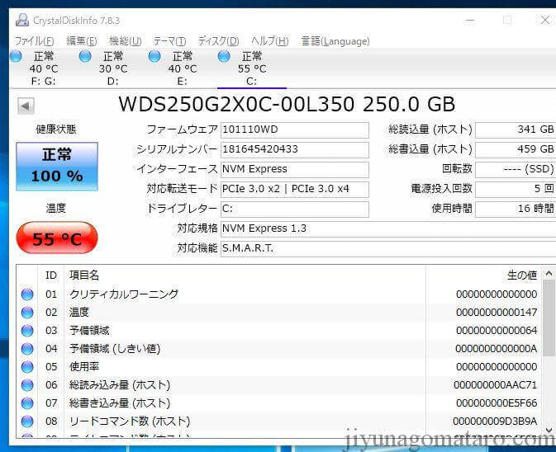The height and width of the screenshot is (452, 556).
Task: Select the D: drive status orb
Action: point(85,56)
